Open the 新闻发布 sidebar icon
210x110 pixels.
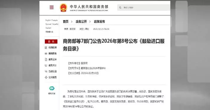point(46,54)
